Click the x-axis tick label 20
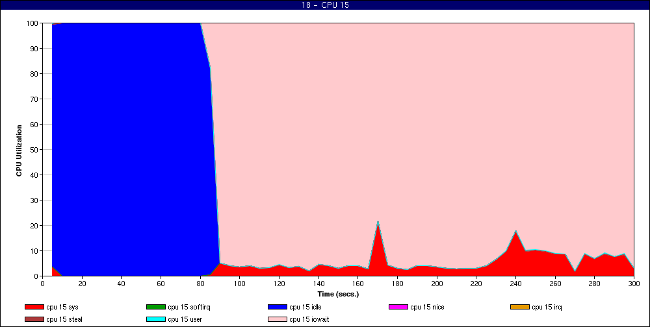Viewport: 650px width, 327px height. pyautogui.click(x=82, y=284)
